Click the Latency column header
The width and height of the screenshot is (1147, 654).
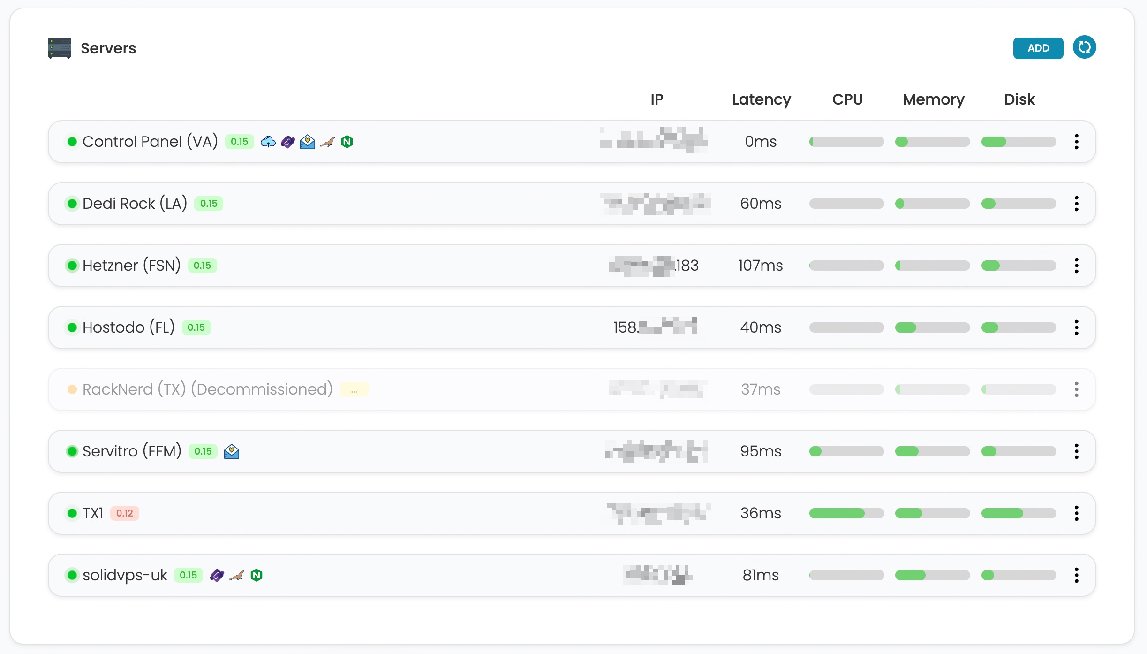click(x=761, y=99)
